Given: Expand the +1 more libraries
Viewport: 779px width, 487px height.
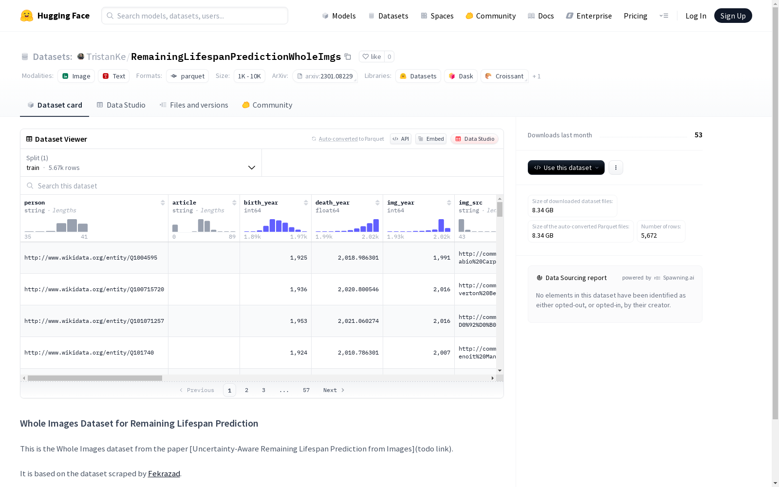Looking at the screenshot, I should (x=537, y=76).
